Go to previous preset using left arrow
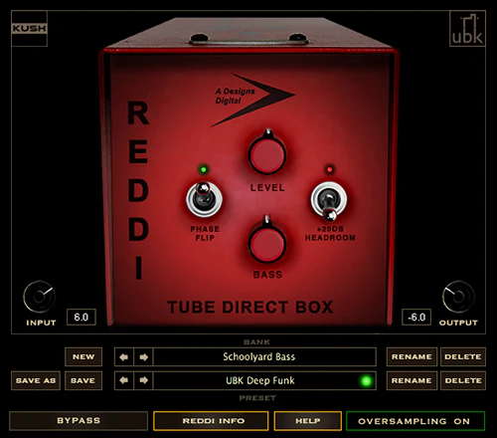 pos(124,380)
